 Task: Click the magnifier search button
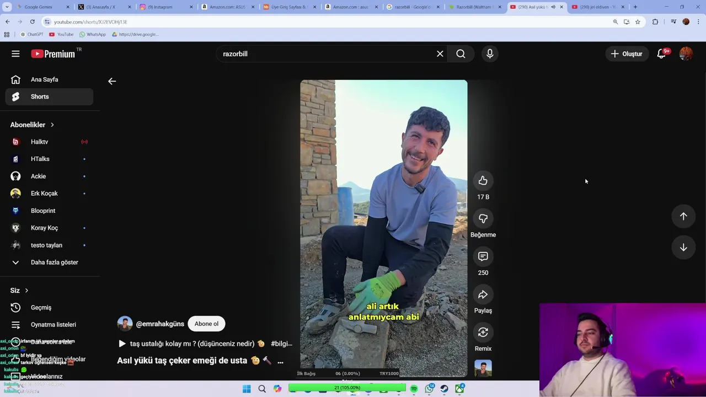pos(461,53)
